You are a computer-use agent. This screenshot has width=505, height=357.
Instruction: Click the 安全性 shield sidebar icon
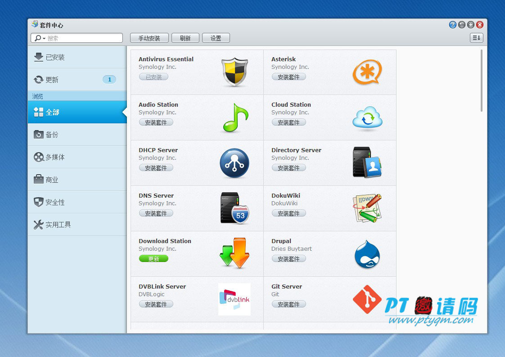pos(39,202)
